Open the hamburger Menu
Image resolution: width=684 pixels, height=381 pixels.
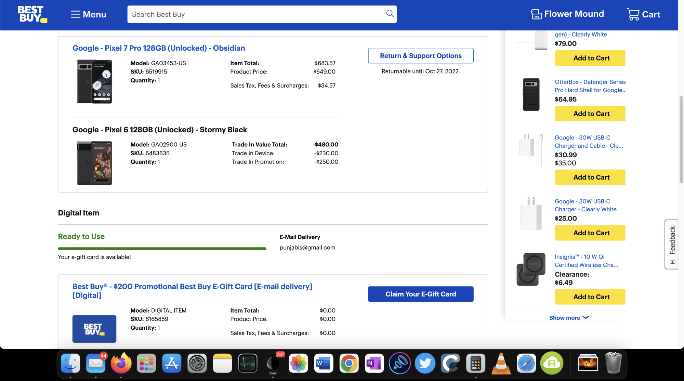[x=89, y=14]
